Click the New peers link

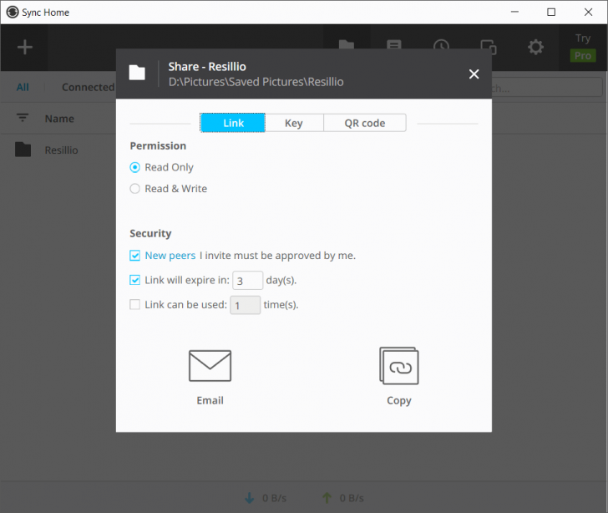click(170, 256)
